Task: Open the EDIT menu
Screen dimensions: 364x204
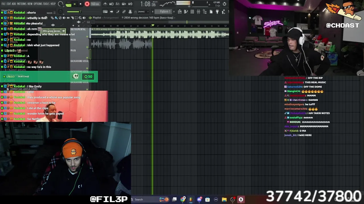Action: [9, 4]
